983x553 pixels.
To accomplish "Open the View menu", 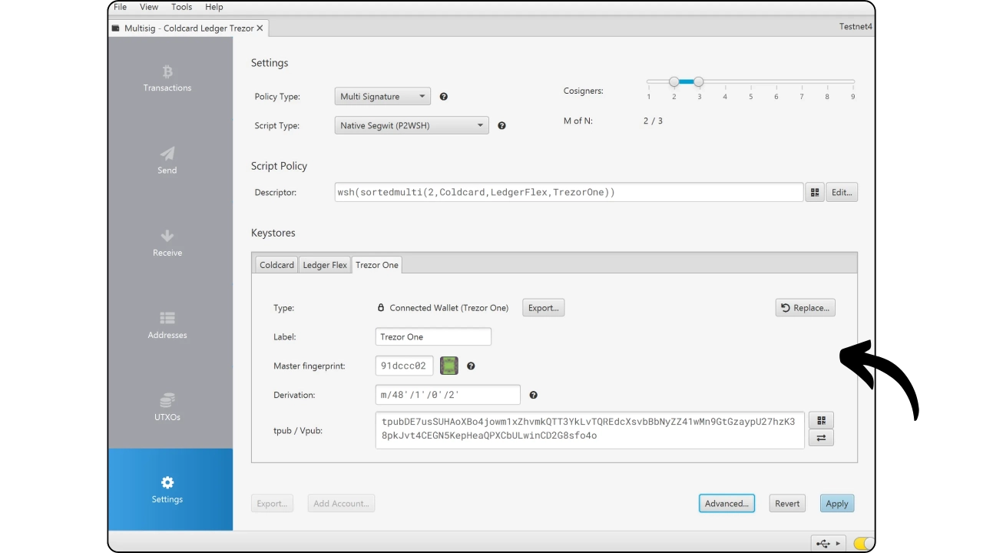I will point(149,7).
